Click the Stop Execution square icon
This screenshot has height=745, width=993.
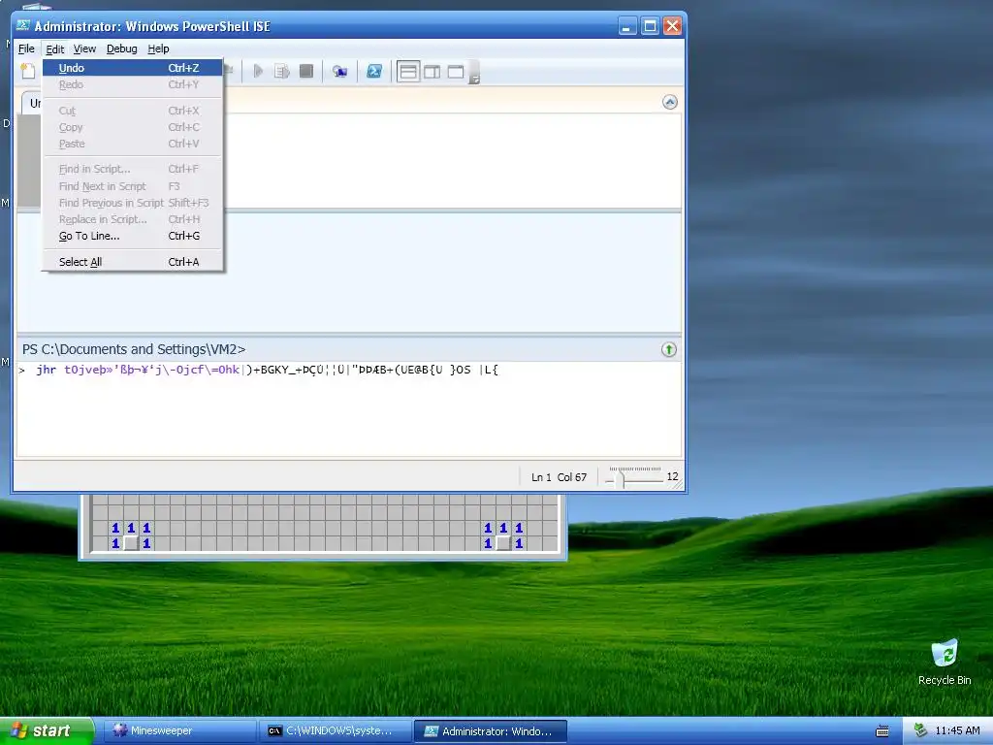(x=305, y=71)
